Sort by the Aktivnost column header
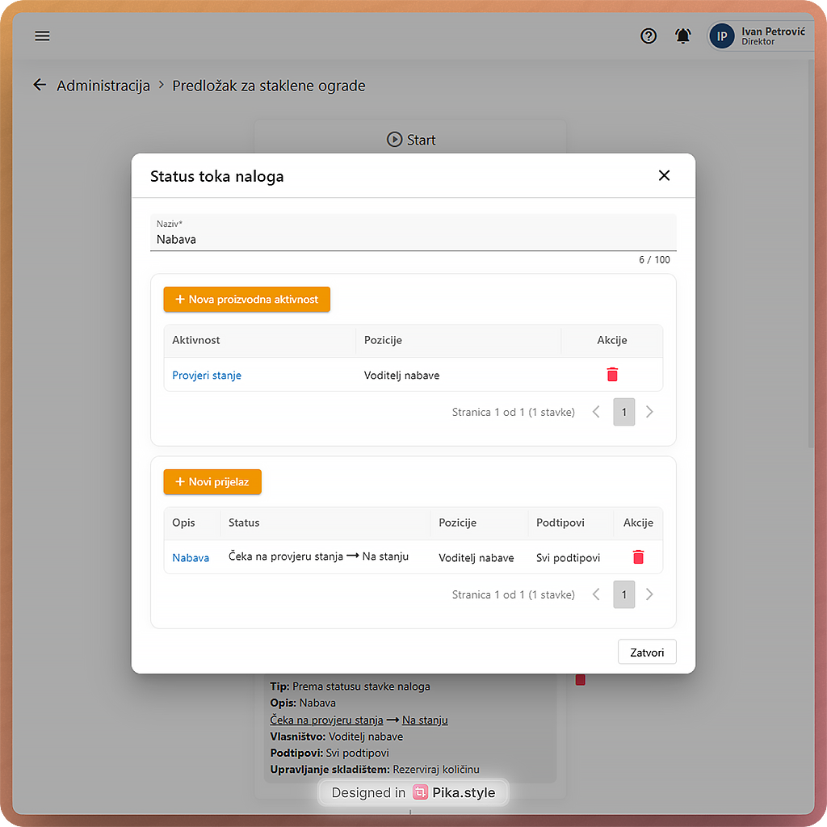 [x=196, y=340]
